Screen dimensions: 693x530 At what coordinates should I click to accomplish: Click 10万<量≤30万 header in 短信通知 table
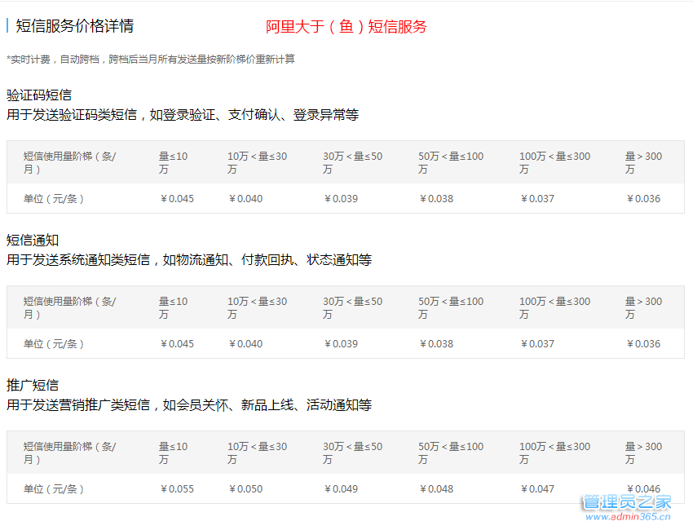click(x=257, y=307)
